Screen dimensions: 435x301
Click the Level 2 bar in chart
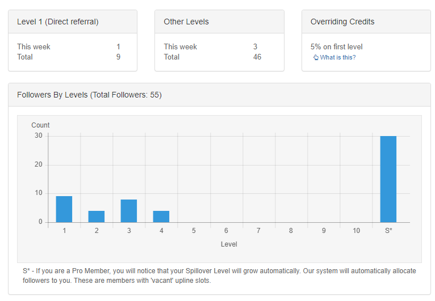(x=97, y=217)
